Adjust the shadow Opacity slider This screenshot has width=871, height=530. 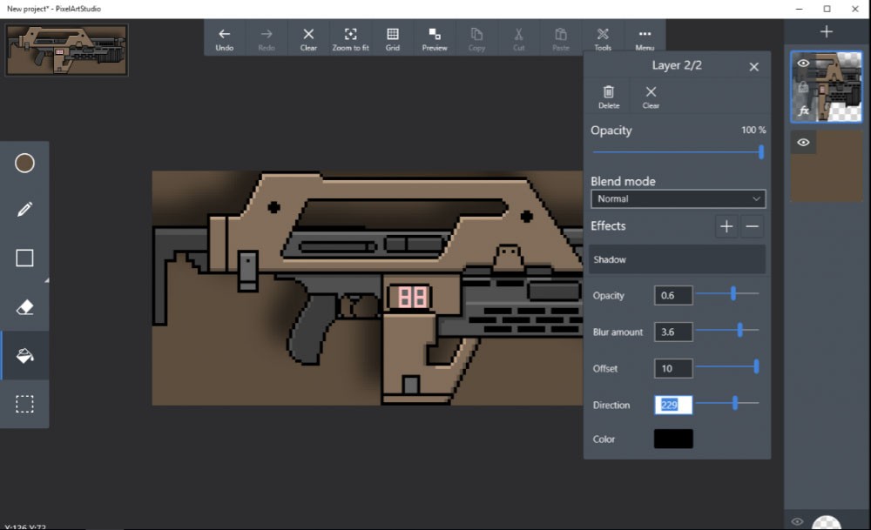click(x=727, y=293)
